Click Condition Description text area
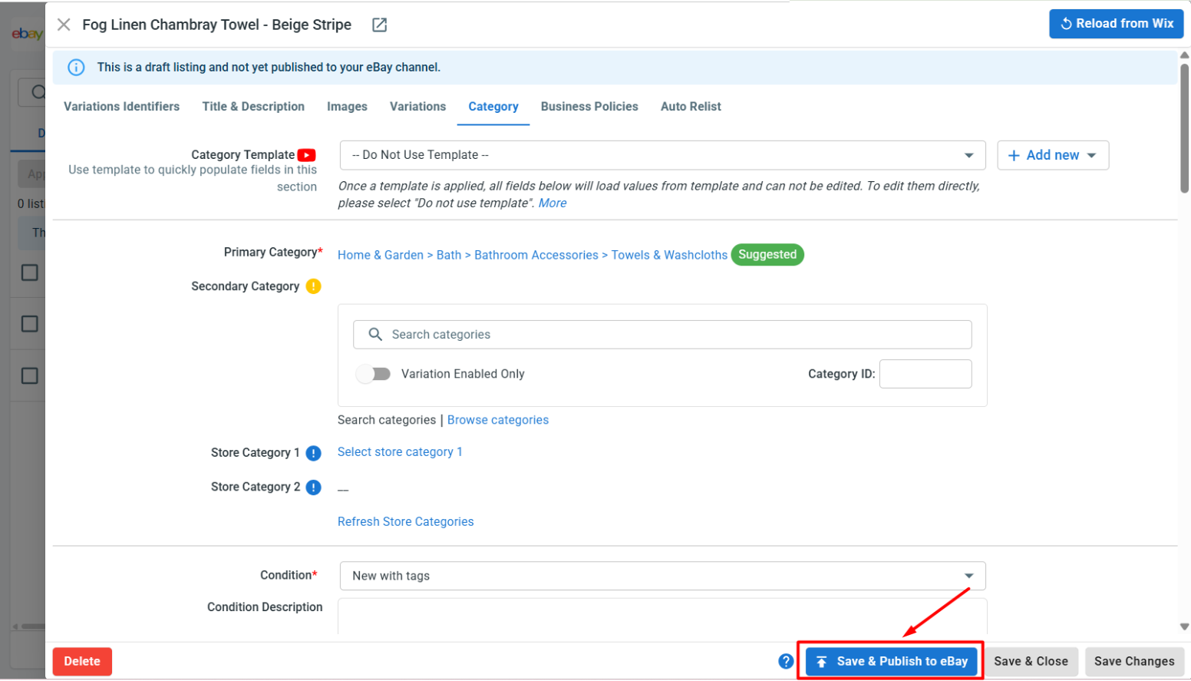 tap(662, 616)
